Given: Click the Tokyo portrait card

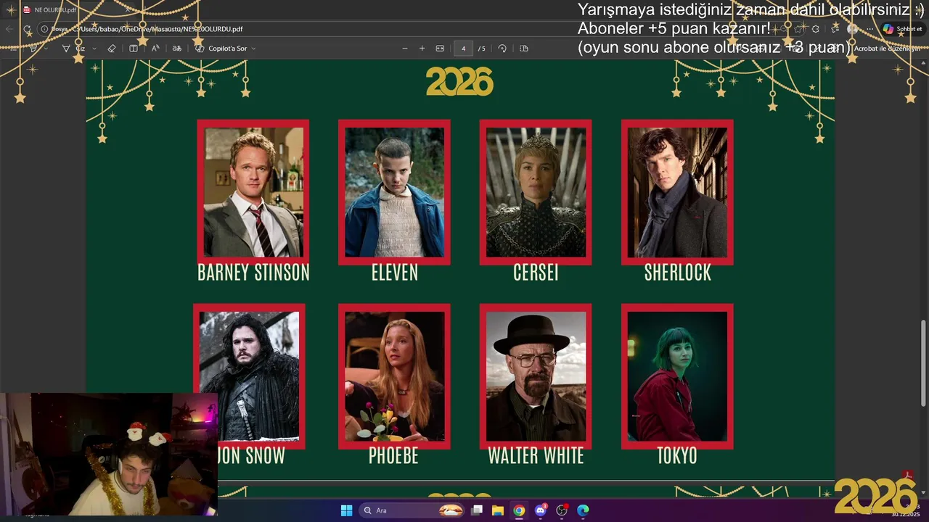Looking at the screenshot, I should pos(677,376).
